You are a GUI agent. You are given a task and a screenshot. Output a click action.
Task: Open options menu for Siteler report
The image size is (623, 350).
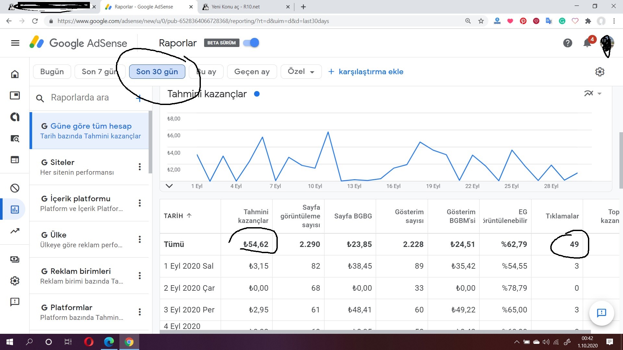pyautogui.click(x=140, y=167)
